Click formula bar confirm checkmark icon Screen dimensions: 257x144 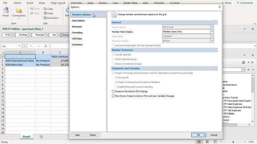[x=39, y=46]
